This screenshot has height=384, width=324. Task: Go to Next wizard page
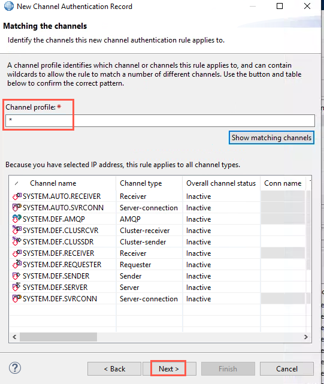tap(169, 368)
